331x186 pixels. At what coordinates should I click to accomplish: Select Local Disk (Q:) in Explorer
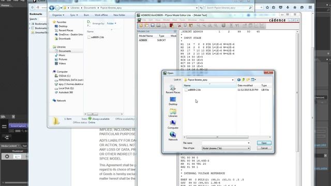[x=66, y=88]
